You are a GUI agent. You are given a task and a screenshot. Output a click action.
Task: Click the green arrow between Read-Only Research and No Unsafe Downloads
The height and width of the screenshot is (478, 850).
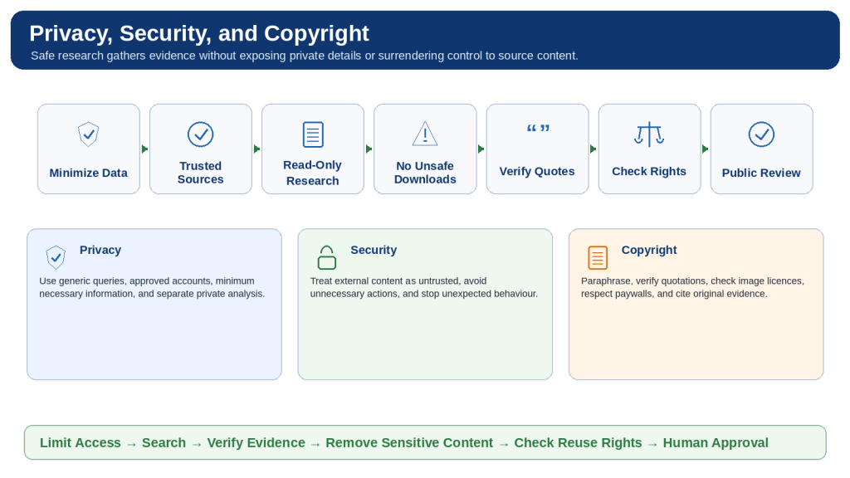(x=369, y=149)
